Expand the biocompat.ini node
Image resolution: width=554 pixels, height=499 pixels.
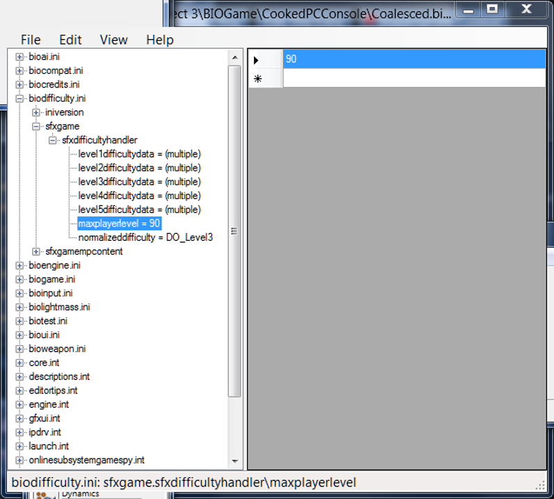pos(19,71)
